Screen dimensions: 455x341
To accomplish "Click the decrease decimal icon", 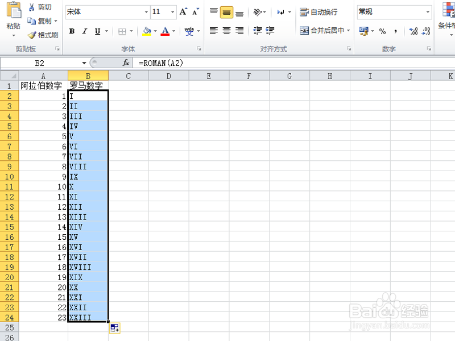I will 426,31.
